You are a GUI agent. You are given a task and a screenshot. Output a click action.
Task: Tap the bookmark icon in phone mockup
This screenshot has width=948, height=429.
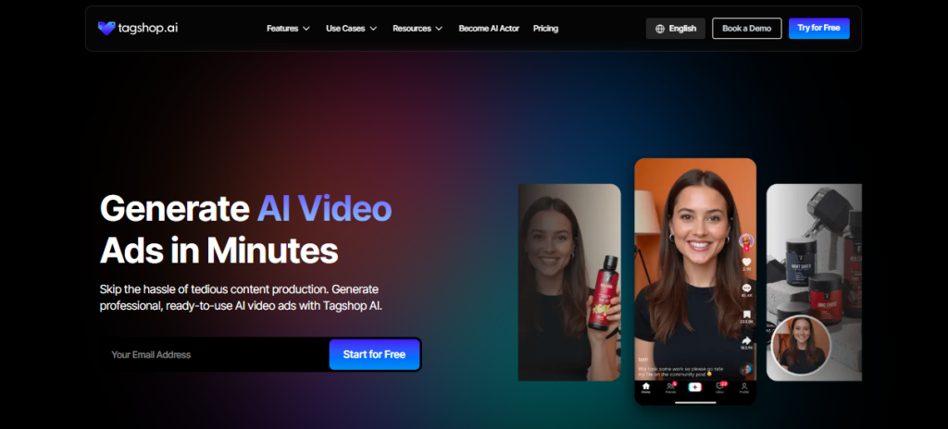(746, 314)
